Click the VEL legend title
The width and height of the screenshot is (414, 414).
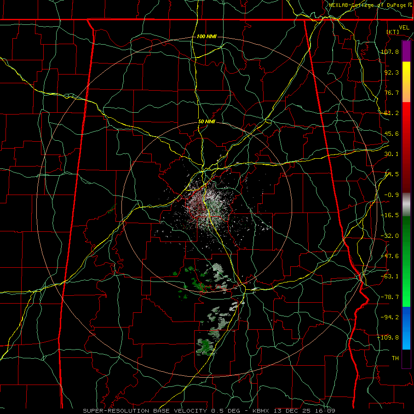pyautogui.click(x=404, y=28)
